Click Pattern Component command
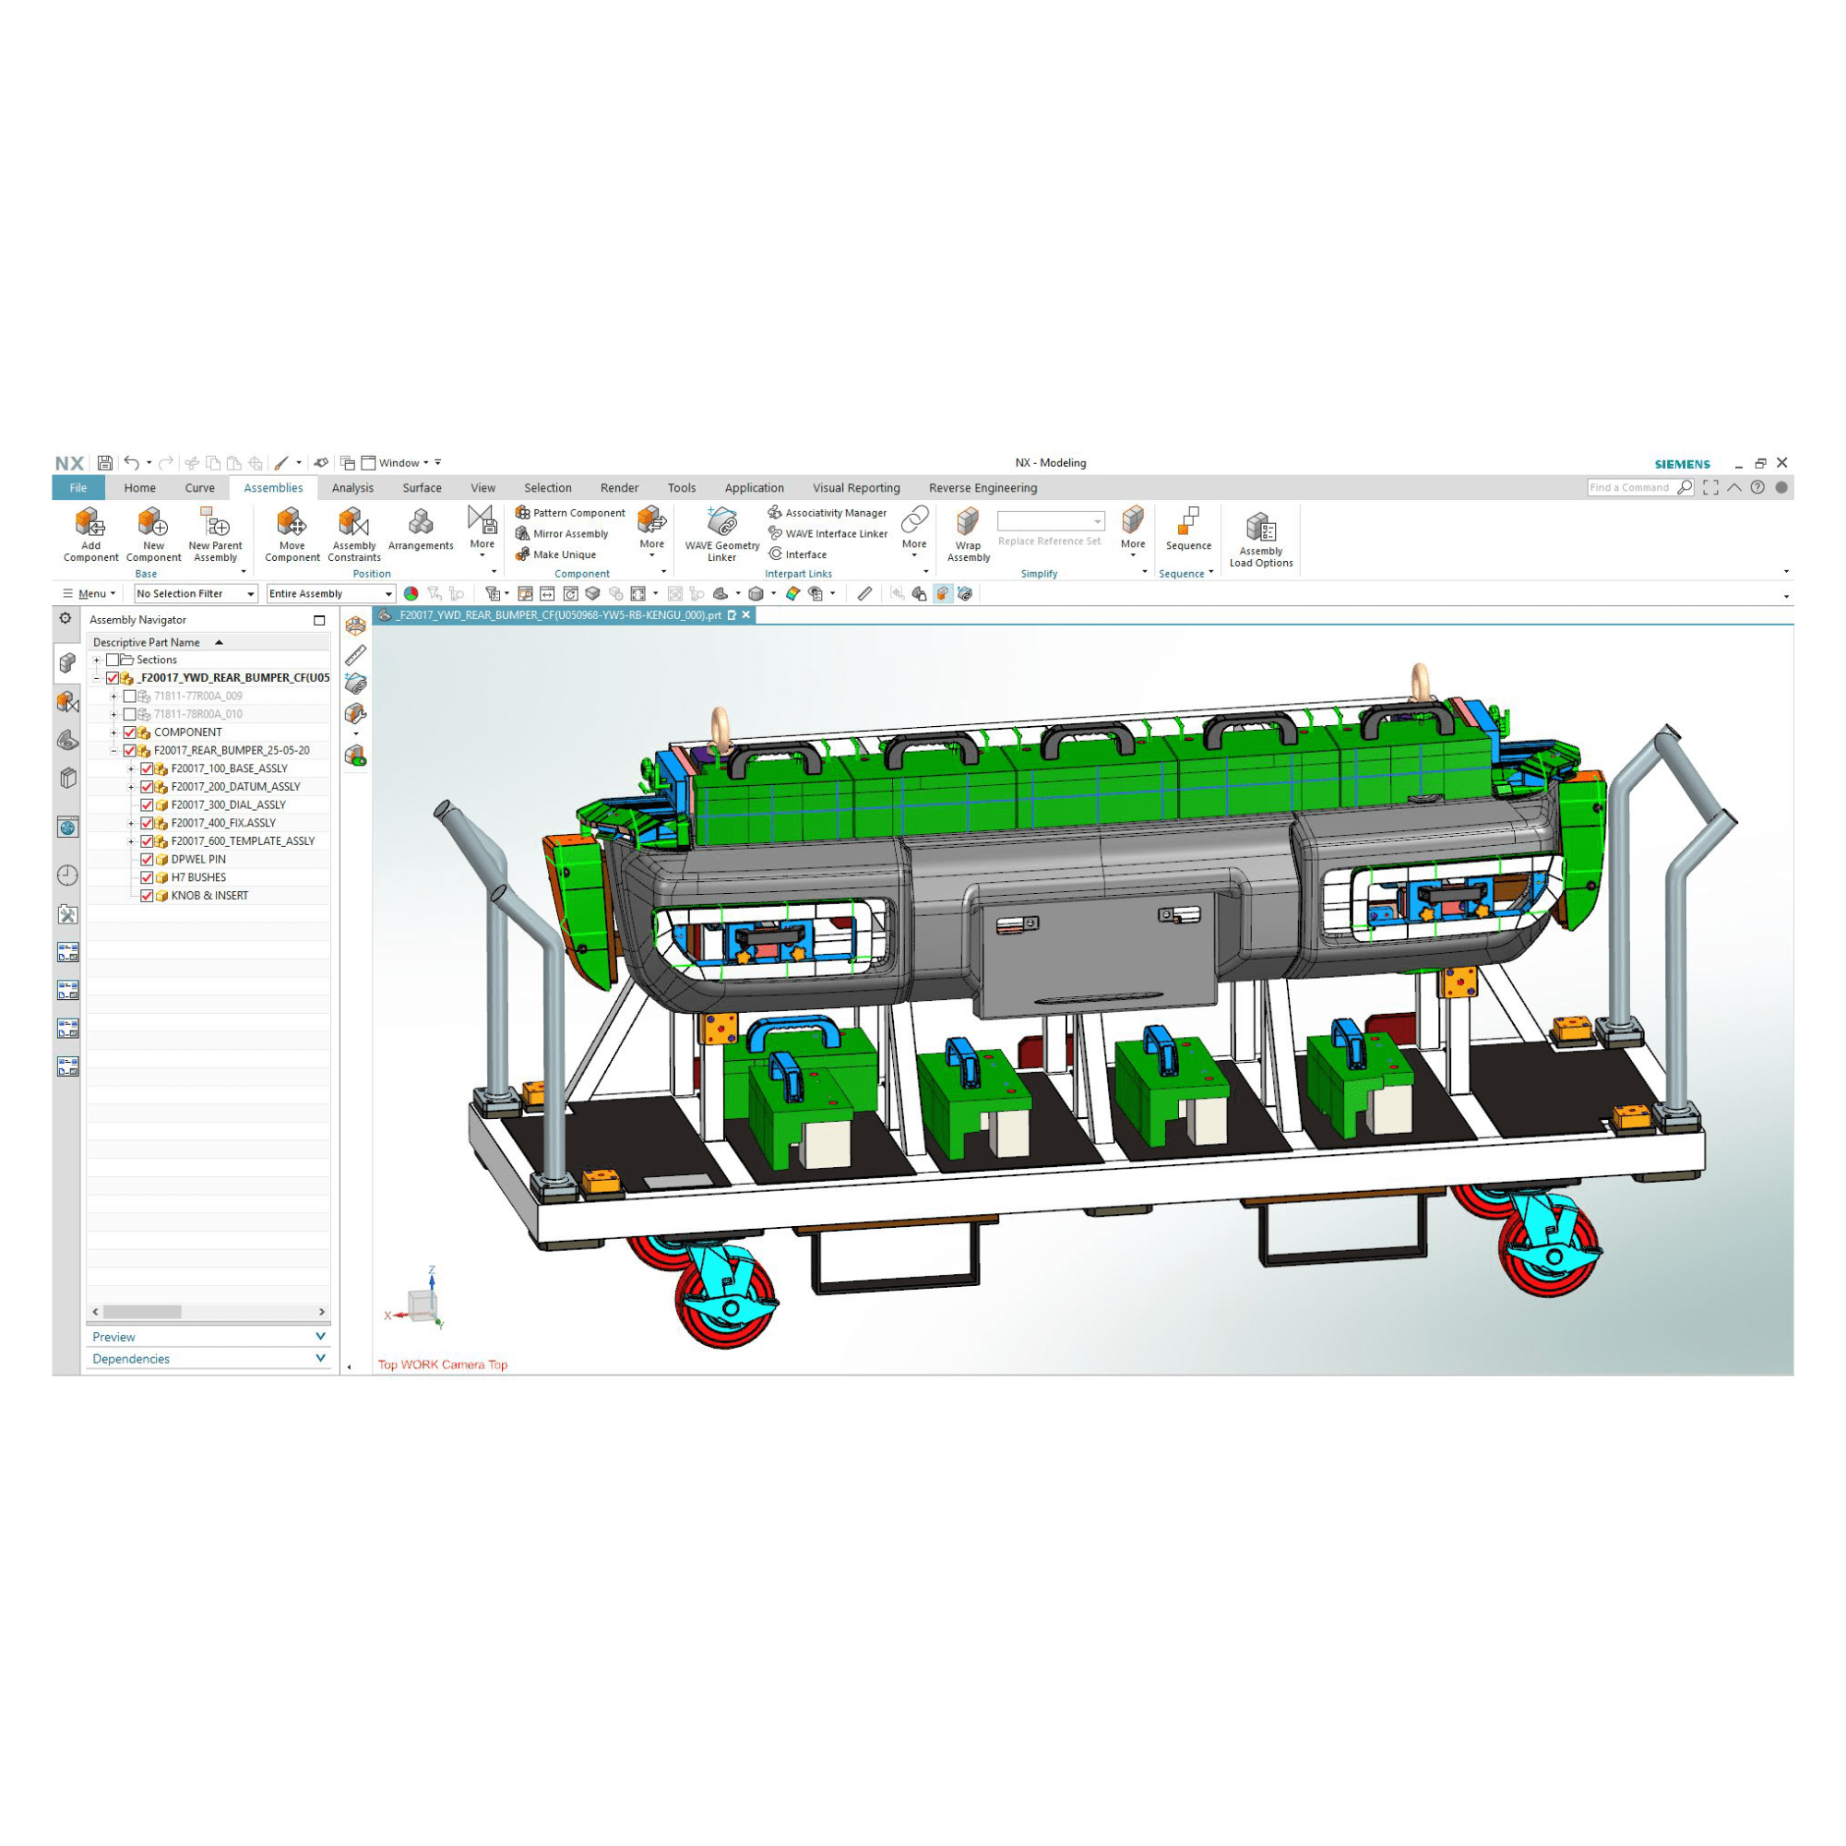Screen dimensions: 1846x1846 click(570, 513)
